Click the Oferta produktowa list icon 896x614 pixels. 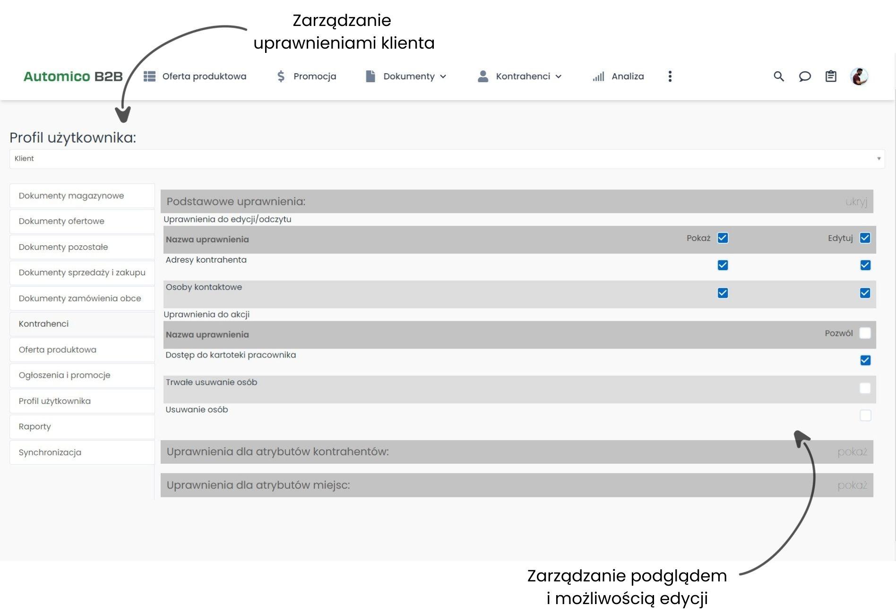tap(149, 77)
